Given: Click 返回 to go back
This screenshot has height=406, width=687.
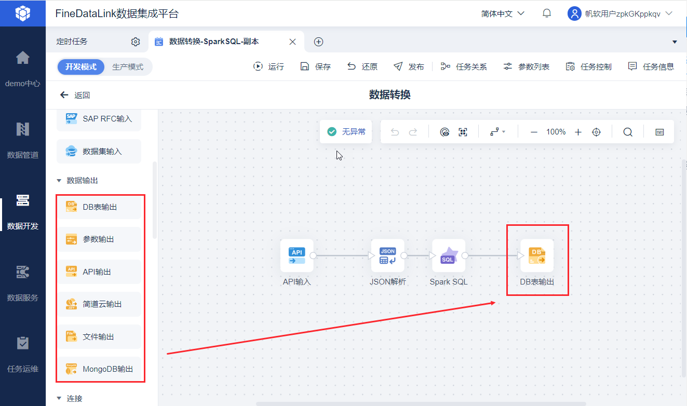Looking at the screenshot, I should 75,95.
